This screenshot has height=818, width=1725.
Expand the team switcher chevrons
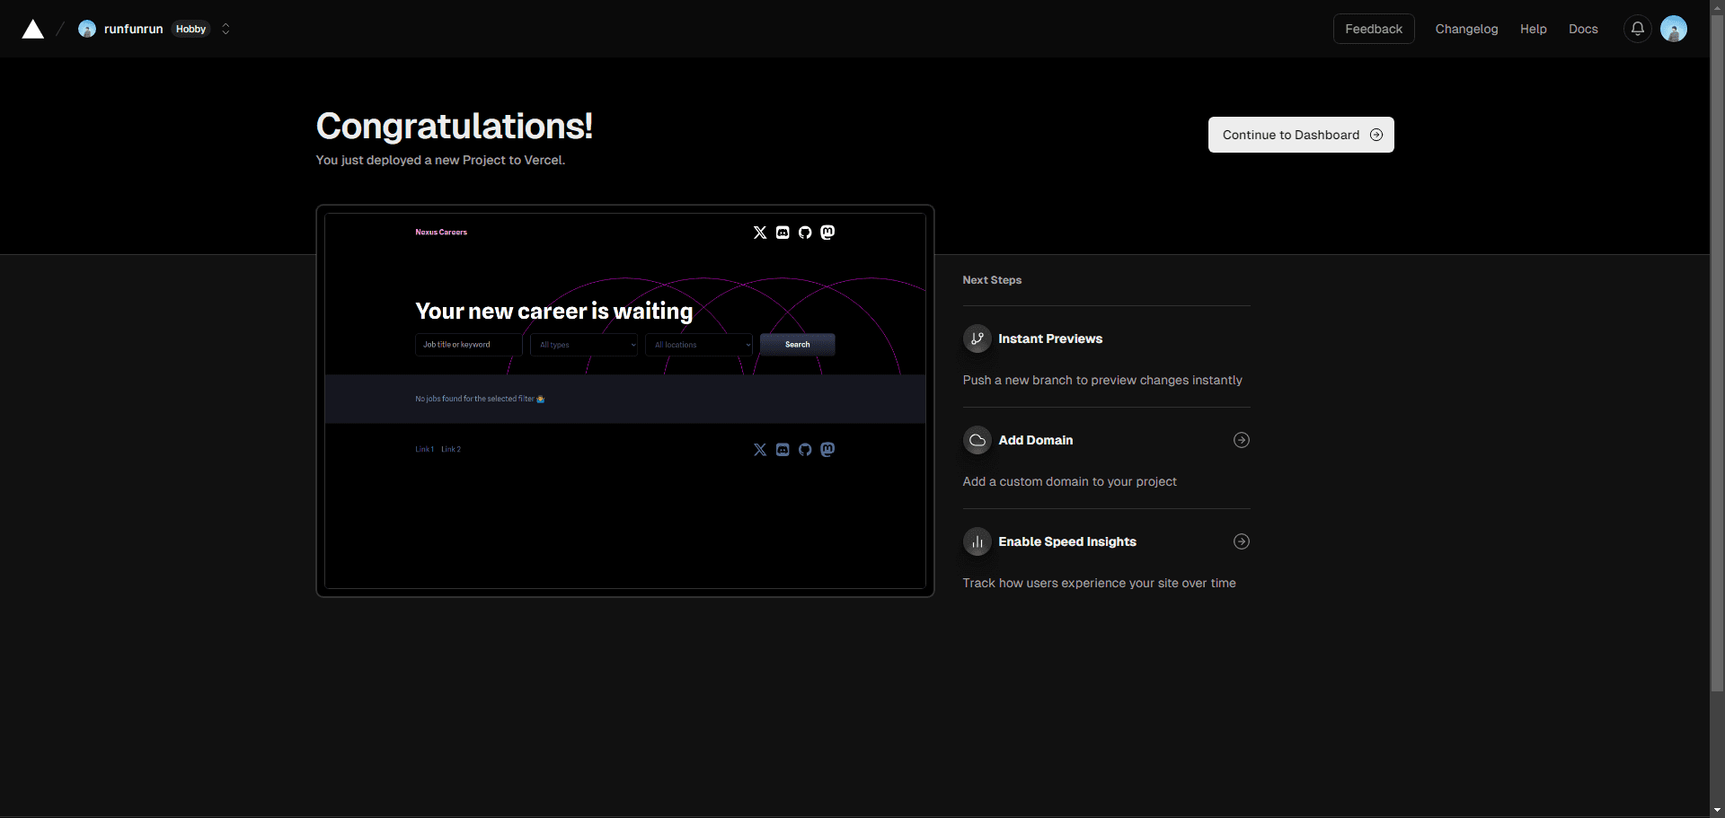(226, 29)
